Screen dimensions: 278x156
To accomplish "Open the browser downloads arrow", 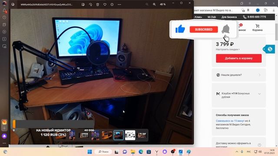I will (x=274, y=10).
